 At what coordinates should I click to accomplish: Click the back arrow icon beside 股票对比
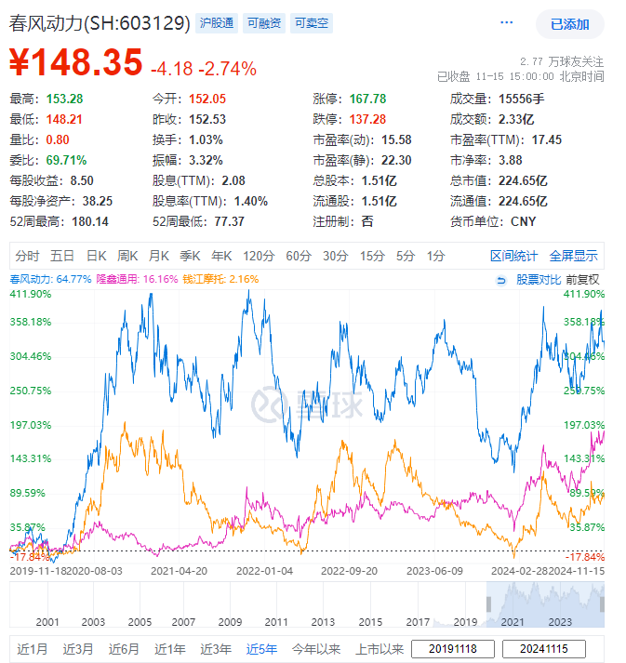[501, 280]
